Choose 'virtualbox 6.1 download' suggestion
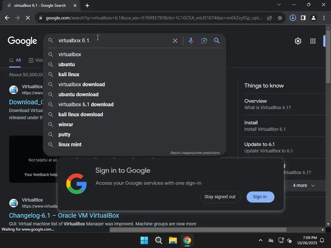This screenshot has height=248, width=331. tap(134, 105)
